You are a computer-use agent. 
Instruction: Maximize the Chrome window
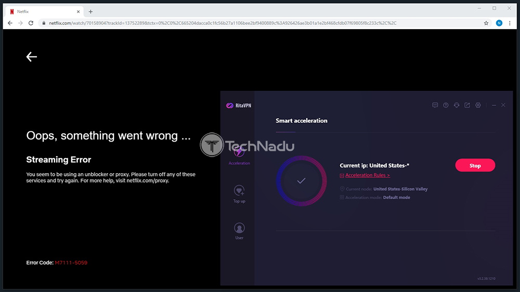tap(494, 8)
